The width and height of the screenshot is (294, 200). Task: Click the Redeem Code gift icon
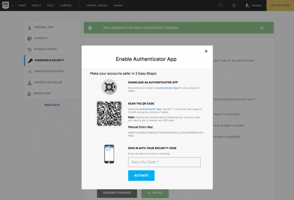pos(29,94)
